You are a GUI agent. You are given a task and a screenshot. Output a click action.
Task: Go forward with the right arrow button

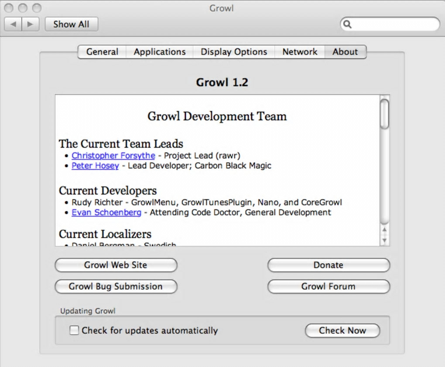click(x=30, y=24)
